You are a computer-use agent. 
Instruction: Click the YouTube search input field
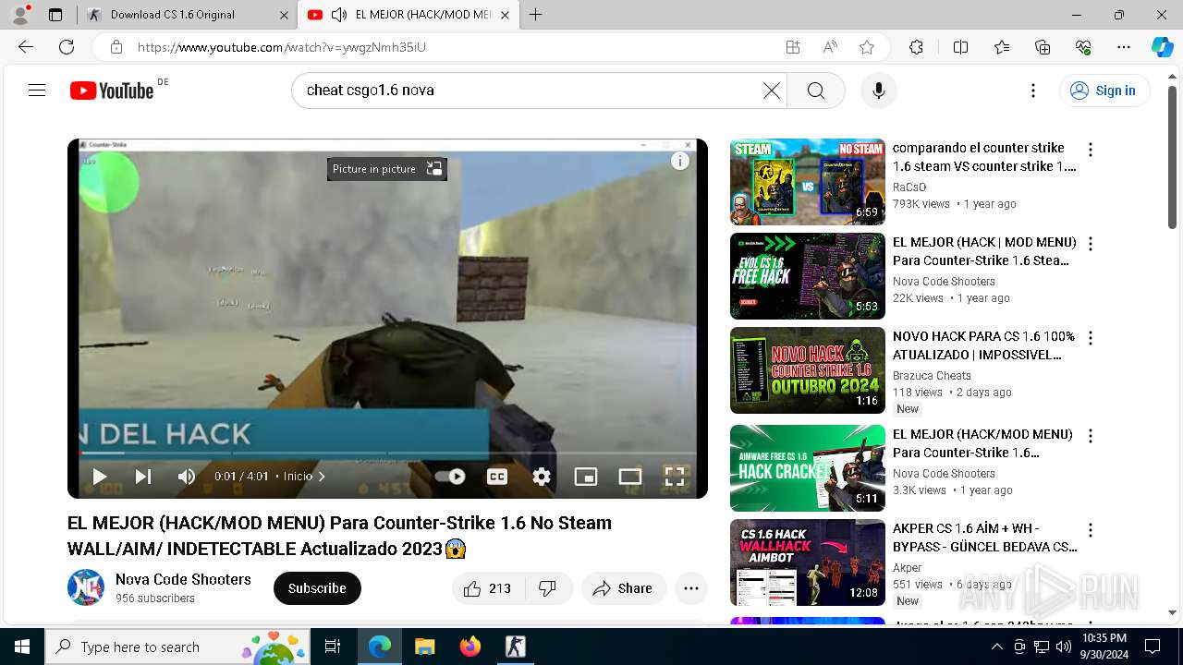531,91
